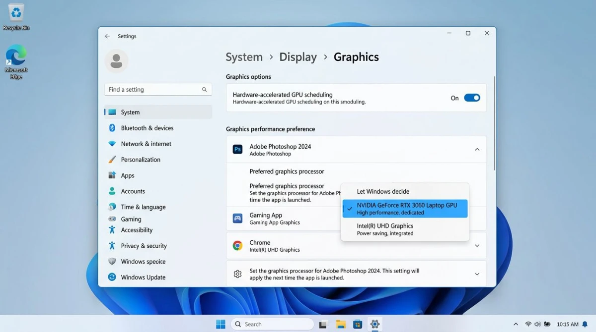Select NVIDIA GeForce RTX 3060 Laptop GPU
The height and width of the screenshot is (332, 596).
click(405, 209)
